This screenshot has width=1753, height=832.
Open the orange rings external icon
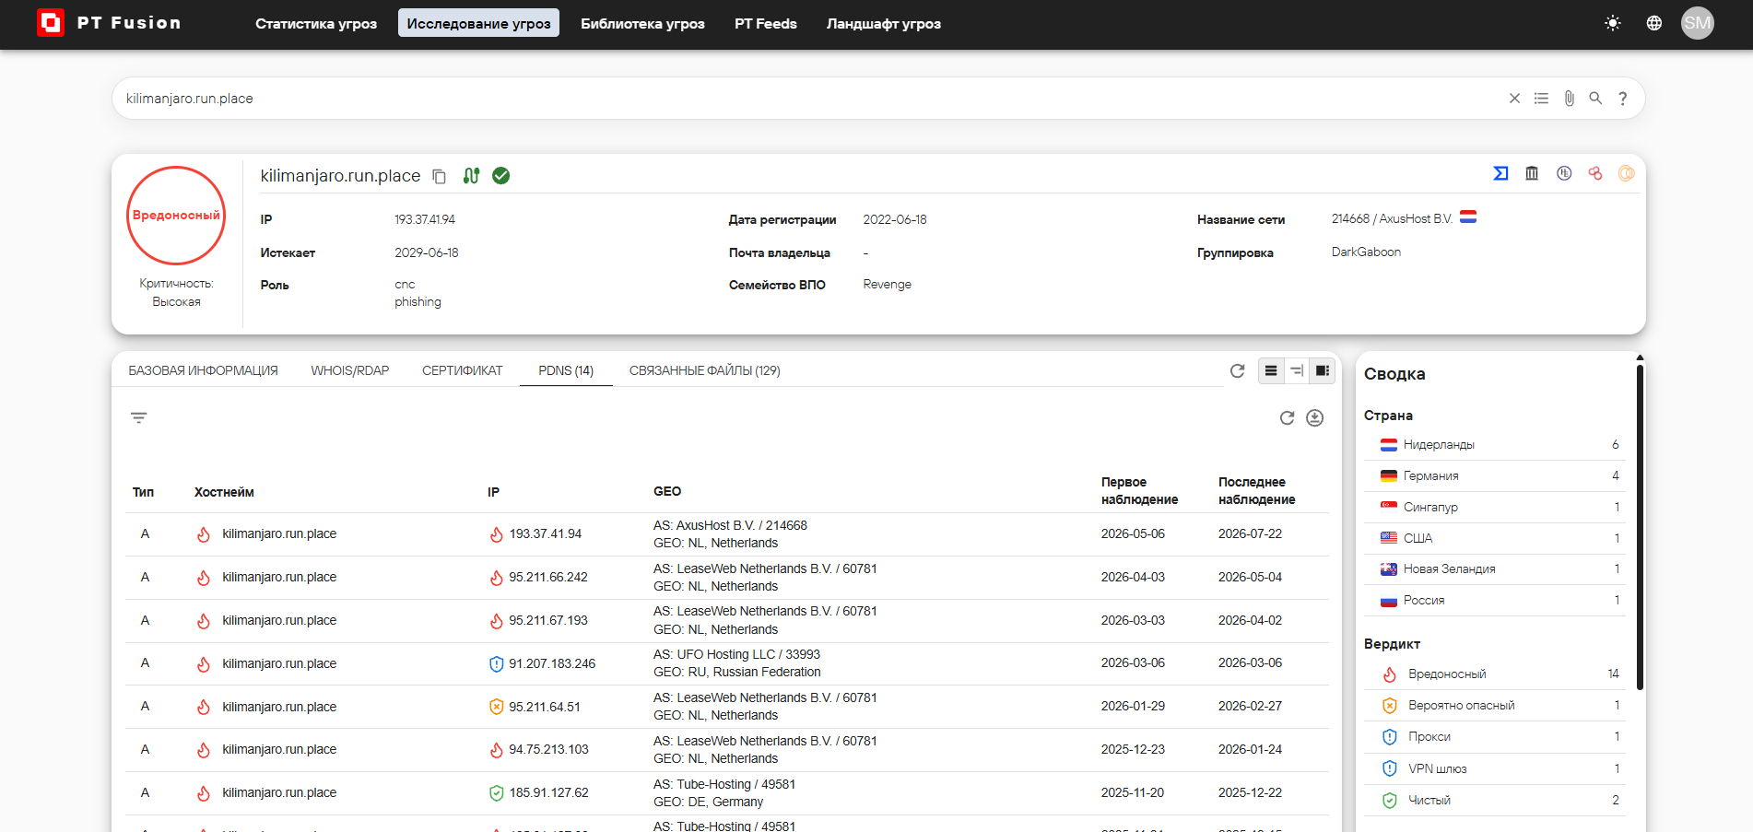tap(1627, 173)
